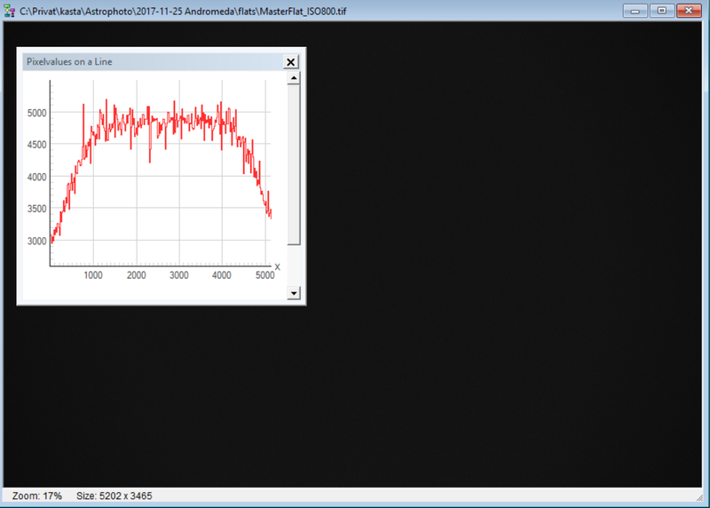Click the 5000 label on the Y axis

36,113
